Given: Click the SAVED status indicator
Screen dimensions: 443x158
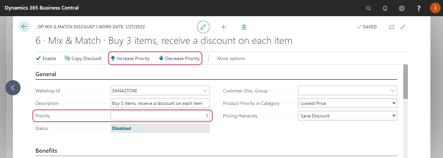Looking at the screenshot, I should (x=367, y=27).
